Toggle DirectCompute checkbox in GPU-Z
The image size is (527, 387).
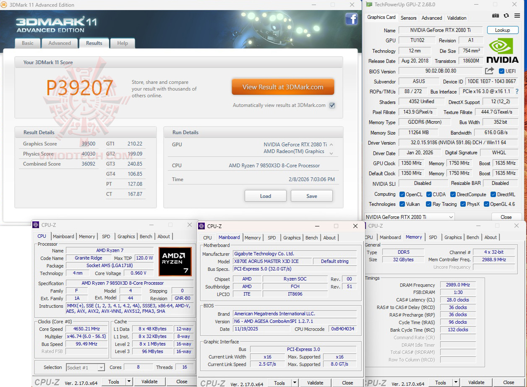click(453, 194)
